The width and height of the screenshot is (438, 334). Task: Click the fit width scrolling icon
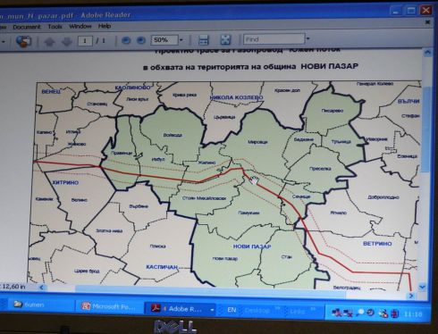[203, 39]
